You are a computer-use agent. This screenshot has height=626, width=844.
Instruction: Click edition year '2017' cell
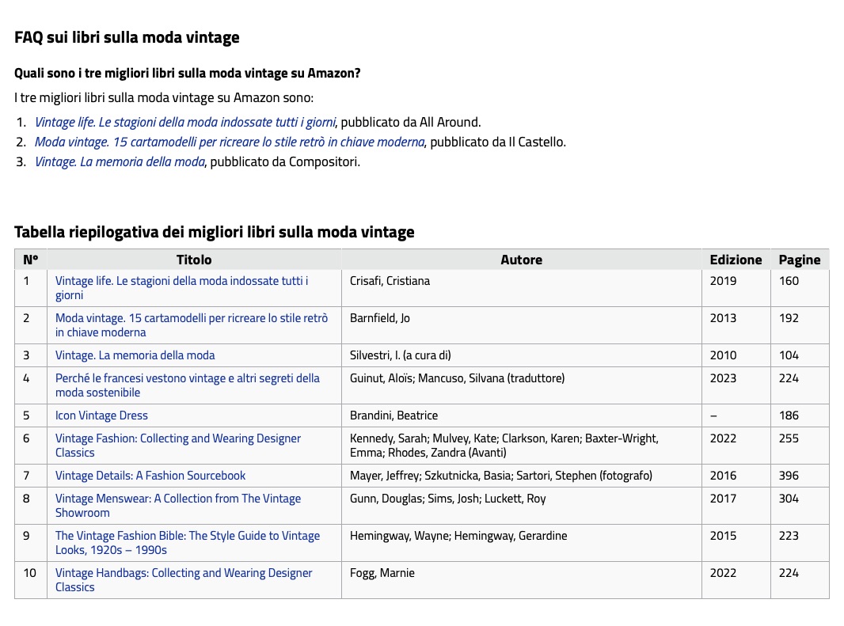coord(736,506)
